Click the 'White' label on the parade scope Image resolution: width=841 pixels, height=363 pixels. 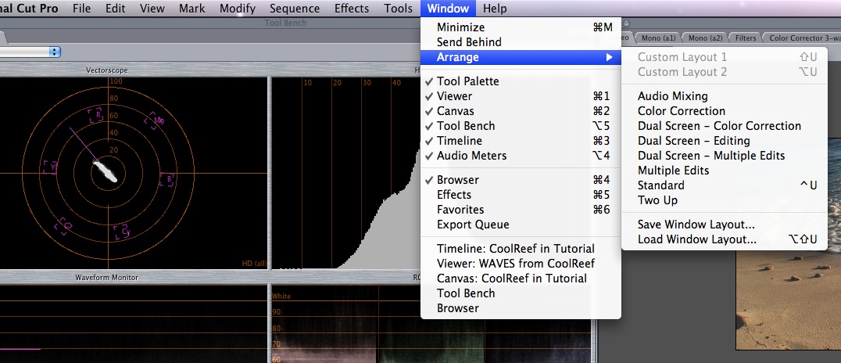click(281, 297)
